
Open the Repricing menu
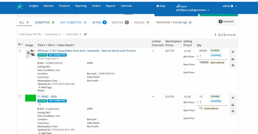point(81,6)
